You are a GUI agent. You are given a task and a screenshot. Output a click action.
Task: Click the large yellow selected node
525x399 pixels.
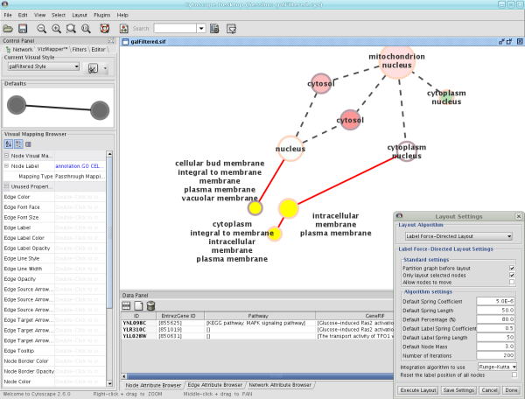pyautogui.click(x=288, y=207)
